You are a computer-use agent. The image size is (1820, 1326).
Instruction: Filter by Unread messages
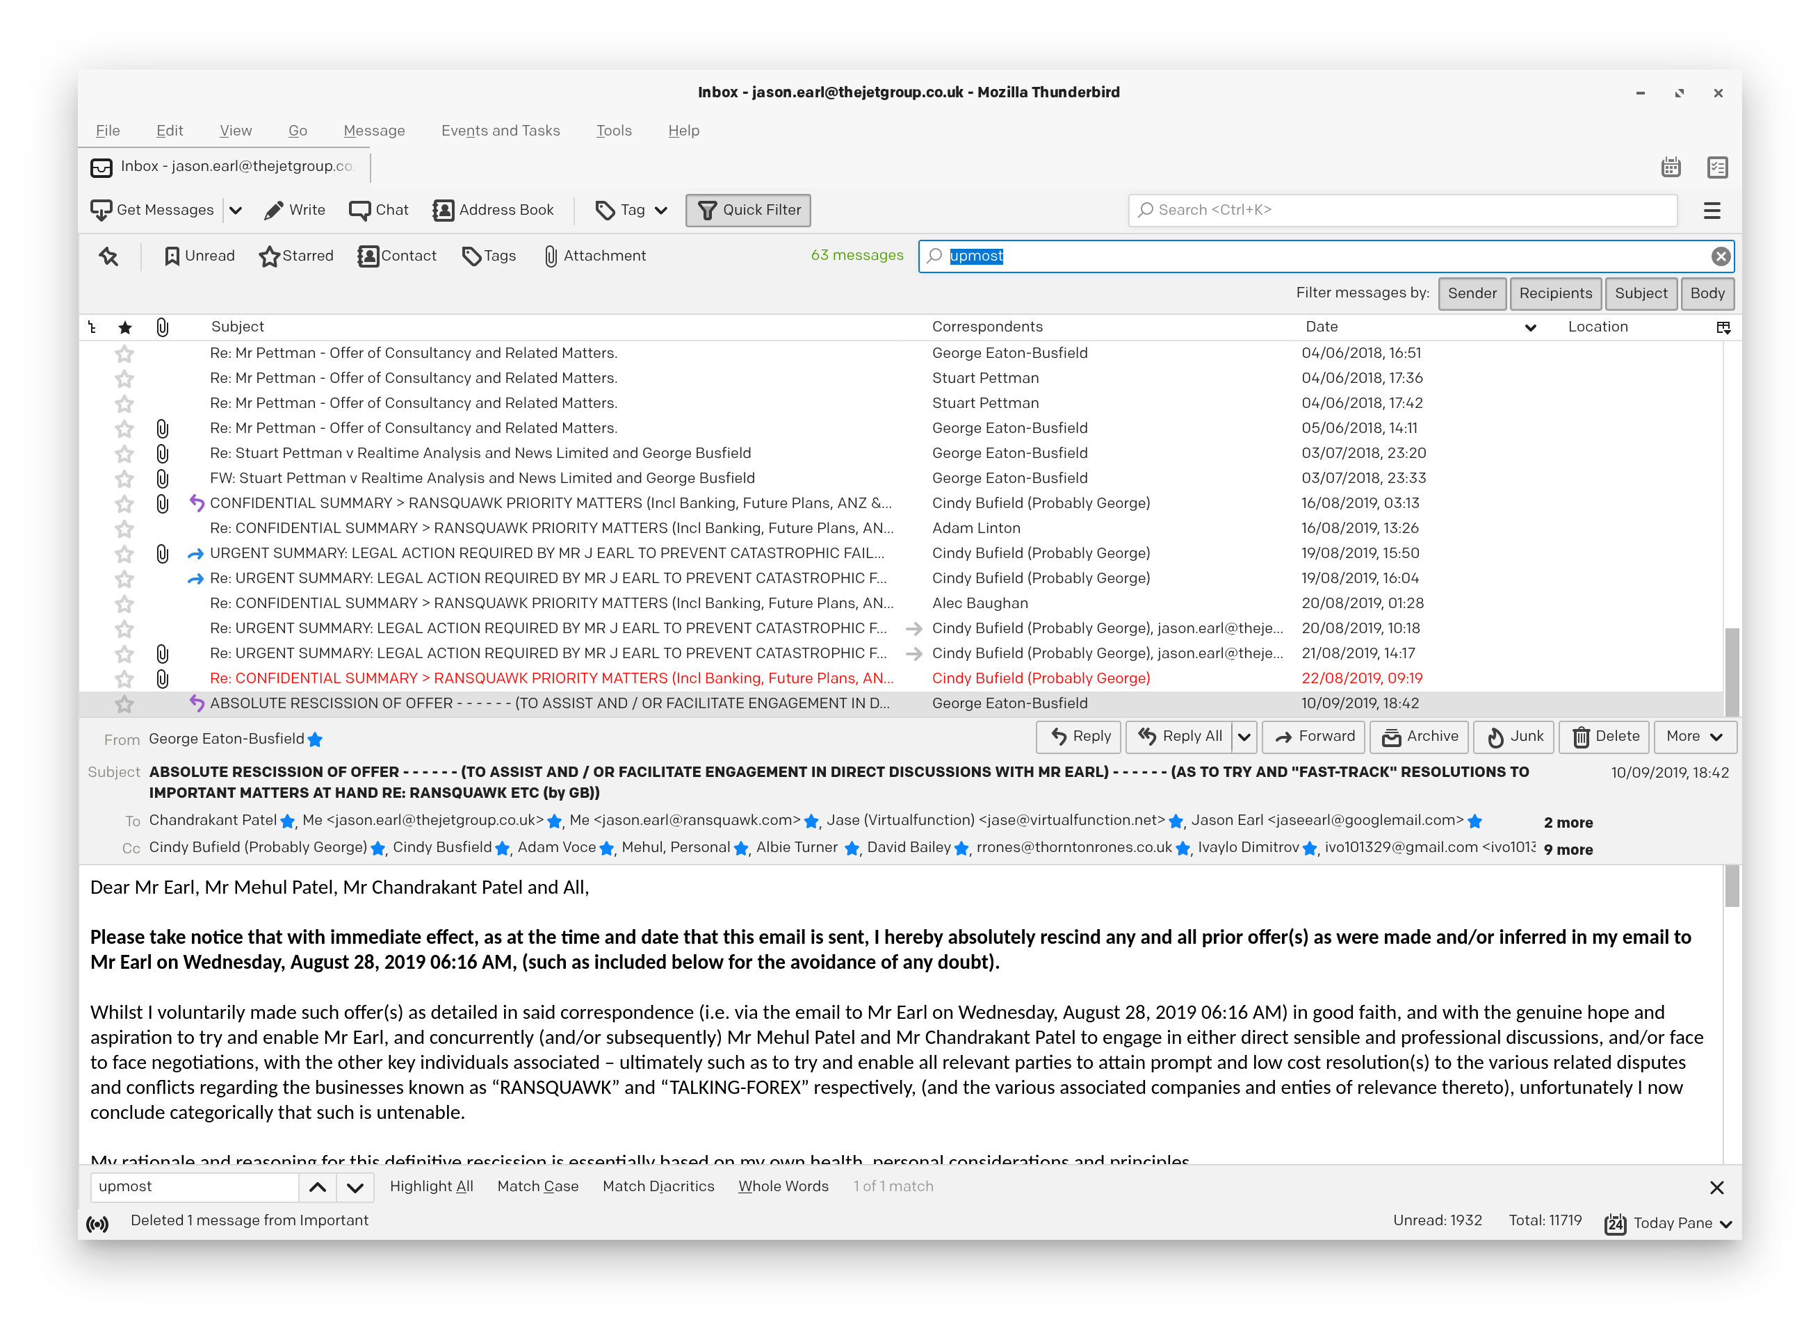[199, 256]
